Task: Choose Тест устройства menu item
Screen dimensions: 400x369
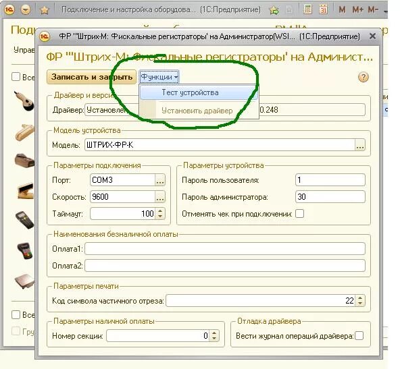Action: [199, 92]
